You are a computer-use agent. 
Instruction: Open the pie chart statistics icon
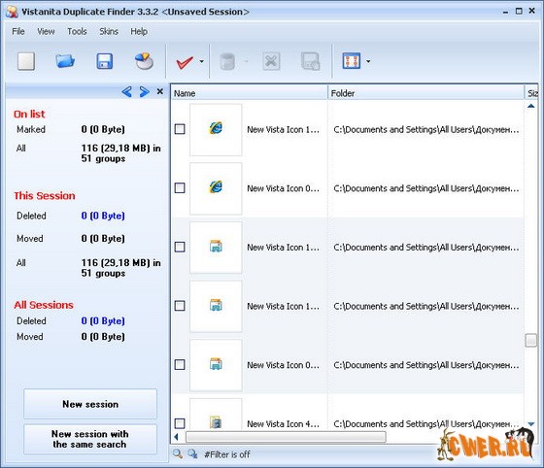tap(144, 61)
